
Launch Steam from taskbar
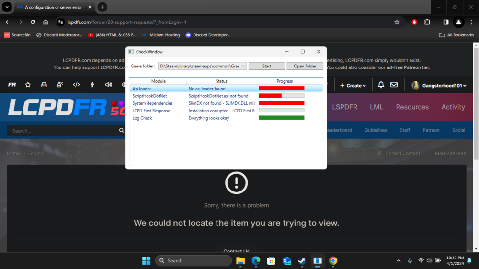(x=302, y=261)
